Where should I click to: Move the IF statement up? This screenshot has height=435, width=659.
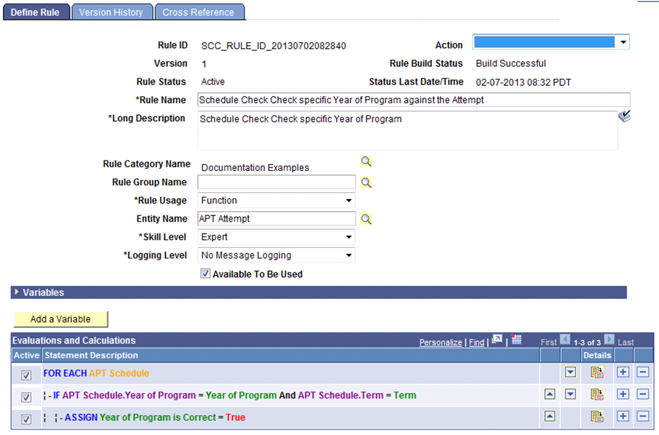tap(549, 394)
